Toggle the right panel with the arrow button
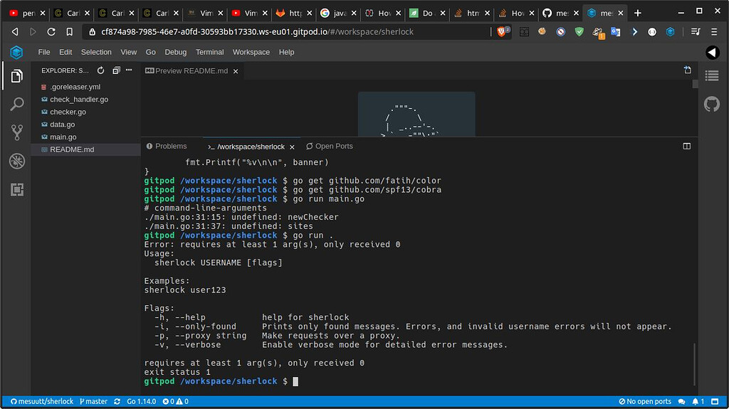This screenshot has width=729, height=409. click(x=712, y=52)
